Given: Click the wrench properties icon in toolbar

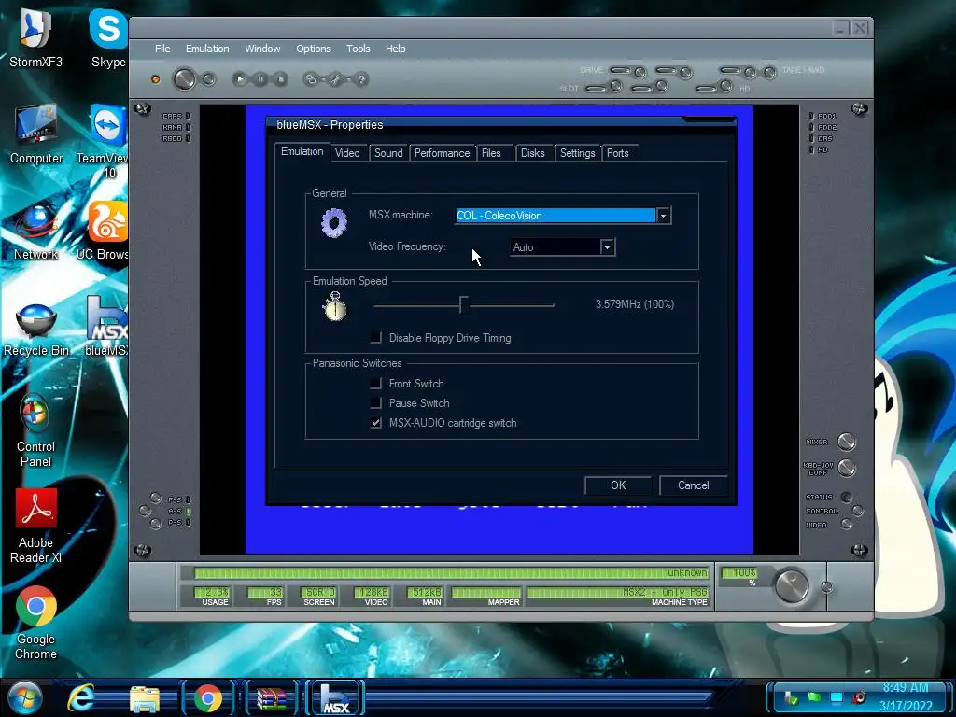Looking at the screenshot, I should coord(336,79).
